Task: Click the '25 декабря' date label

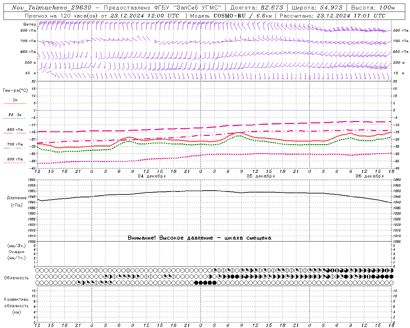Action: pyautogui.click(x=260, y=176)
